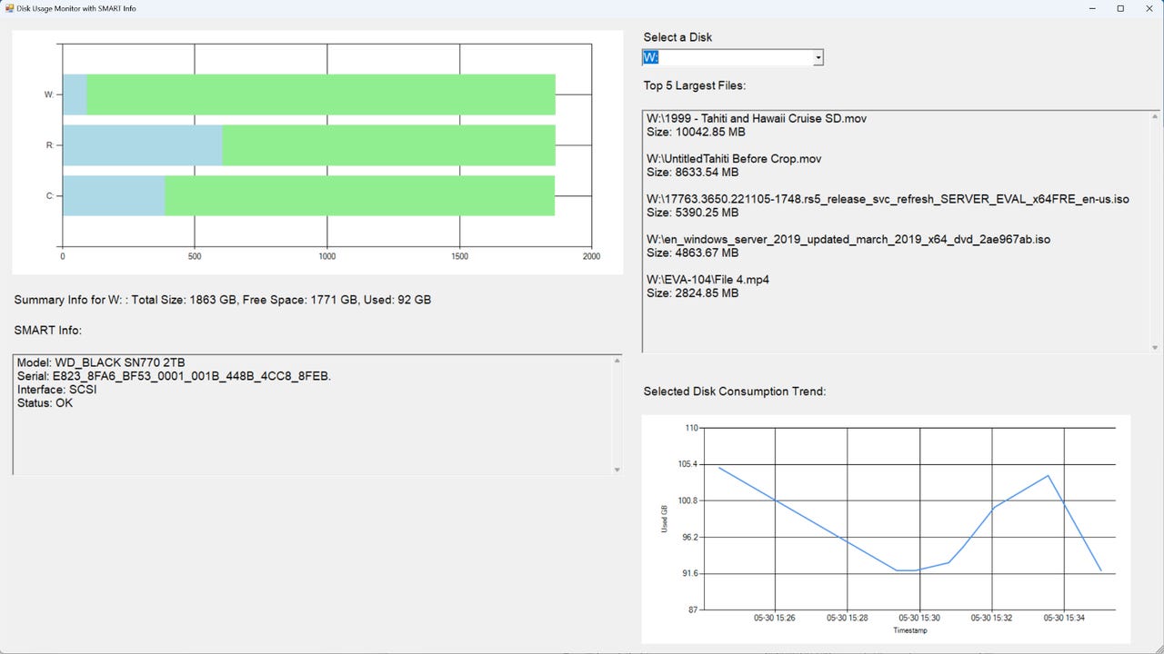Click the up arrow on the files list scrollbar
The image size is (1164, 654).
pyautogui.click(x=1153, y=114)
